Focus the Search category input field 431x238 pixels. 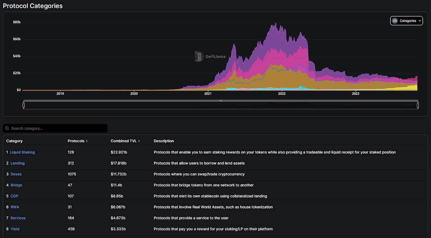tap(55, 128)
